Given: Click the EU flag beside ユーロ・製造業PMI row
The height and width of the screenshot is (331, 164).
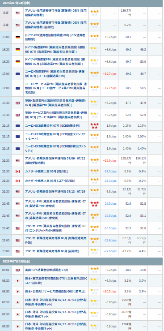Looking at the screenshot, I should [x=18, y=73].
